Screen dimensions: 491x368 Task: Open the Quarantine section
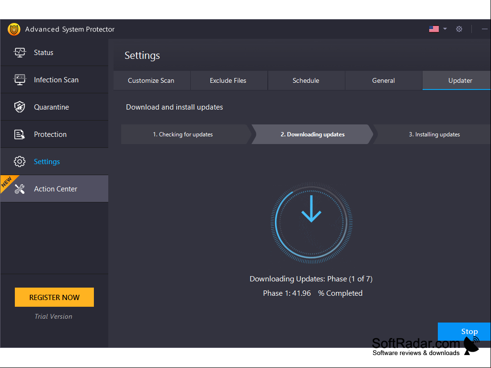55,107
